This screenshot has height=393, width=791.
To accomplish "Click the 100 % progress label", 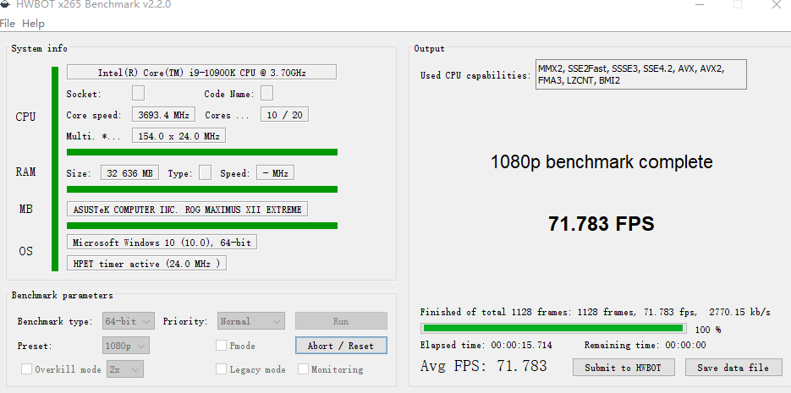I will tap(708, 330).
